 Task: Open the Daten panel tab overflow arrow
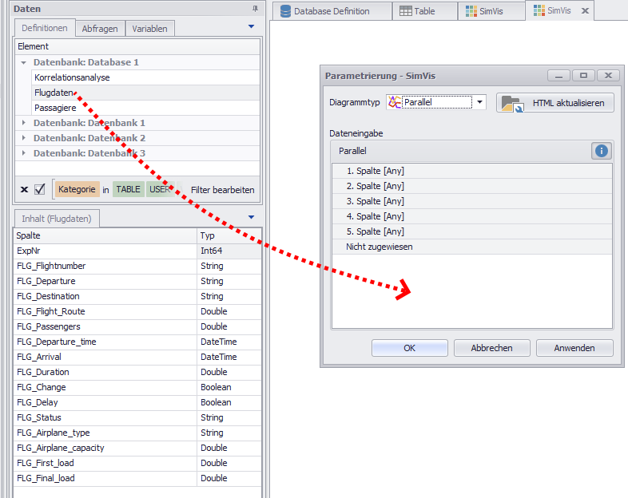(x=251, y=26)
